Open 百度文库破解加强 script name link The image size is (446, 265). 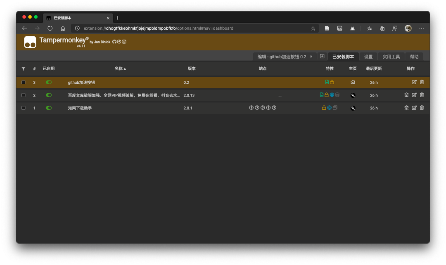[124, 95]
